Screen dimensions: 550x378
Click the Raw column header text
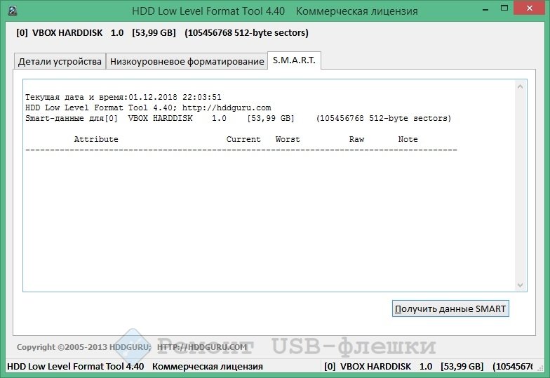point(356,139)
